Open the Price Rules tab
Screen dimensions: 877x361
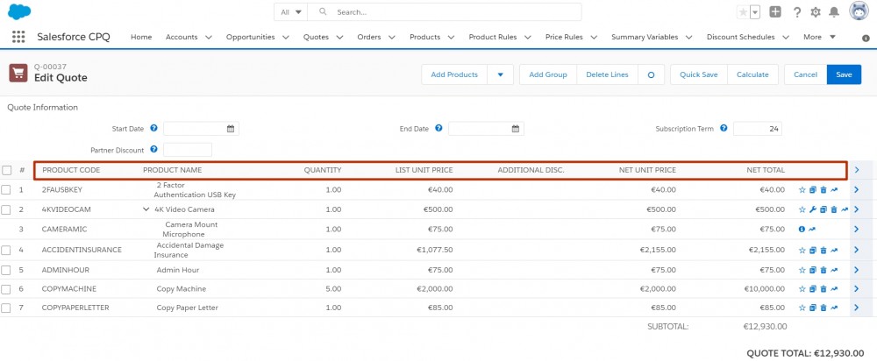[564, 37]
